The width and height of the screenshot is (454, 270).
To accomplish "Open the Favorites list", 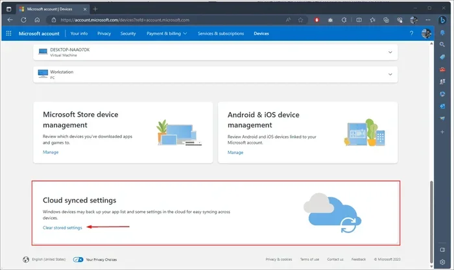I will pyautogui.click(x=373, y=20).
